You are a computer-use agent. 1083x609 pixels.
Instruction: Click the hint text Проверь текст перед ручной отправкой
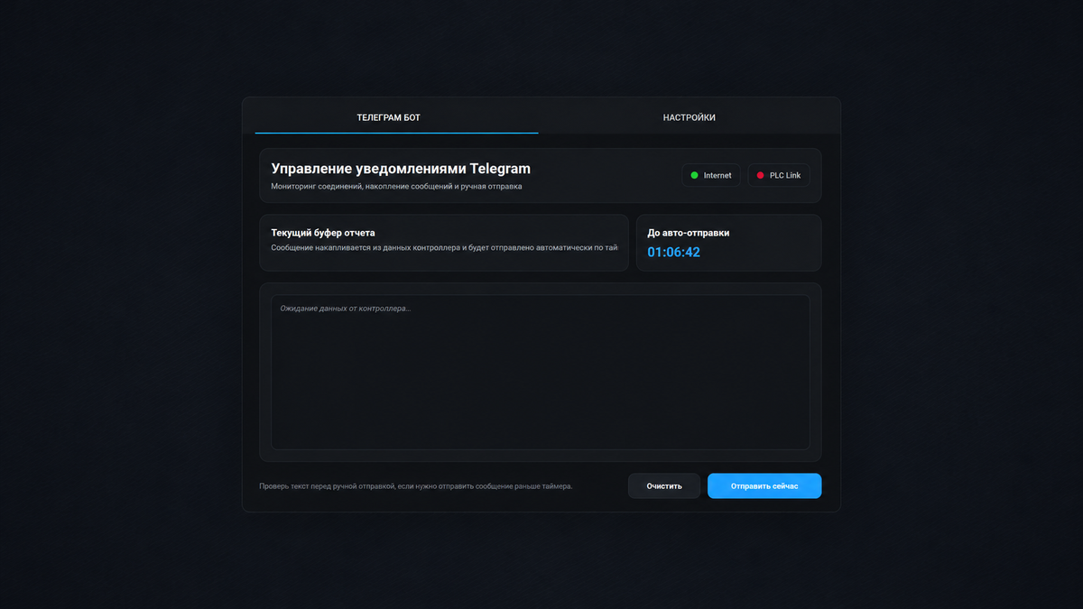[x=416, y=486]
